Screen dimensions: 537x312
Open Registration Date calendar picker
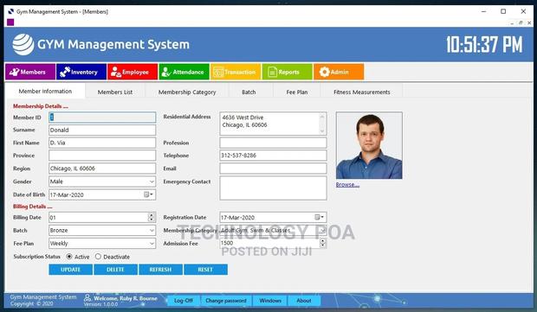click(x=320, y=217)
